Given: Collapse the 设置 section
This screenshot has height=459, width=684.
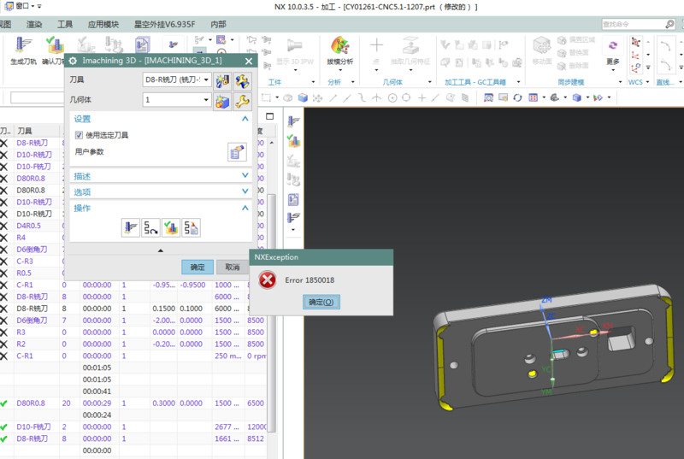Looking at the screenshot, I should (245, 119).
